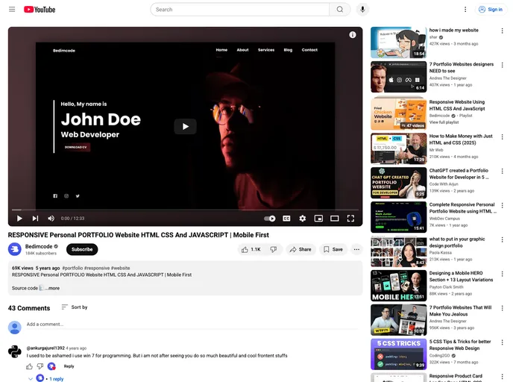
Task: Open the Sort by comments dropdown
Action: pyautogui.click(x=75, y=307)
